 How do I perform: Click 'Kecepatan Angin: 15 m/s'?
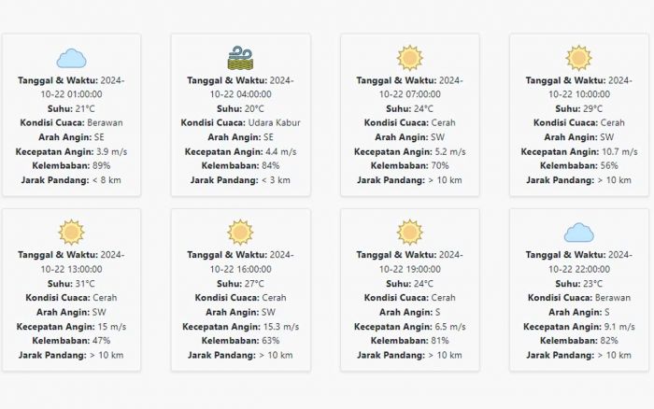pos(71,327)
